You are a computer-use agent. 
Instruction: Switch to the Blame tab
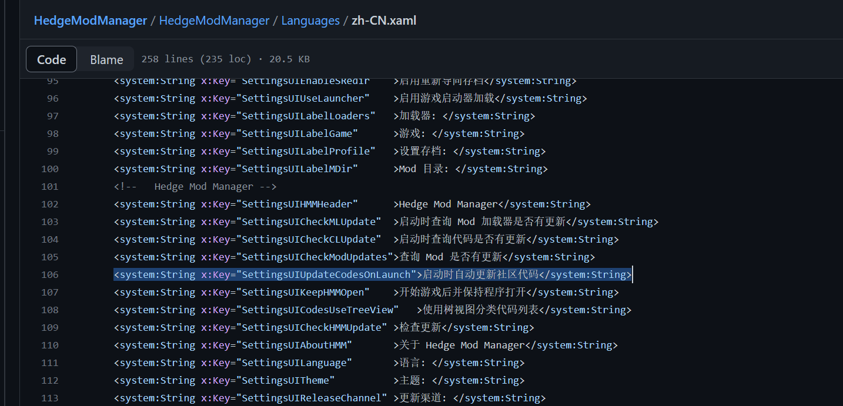106,59
